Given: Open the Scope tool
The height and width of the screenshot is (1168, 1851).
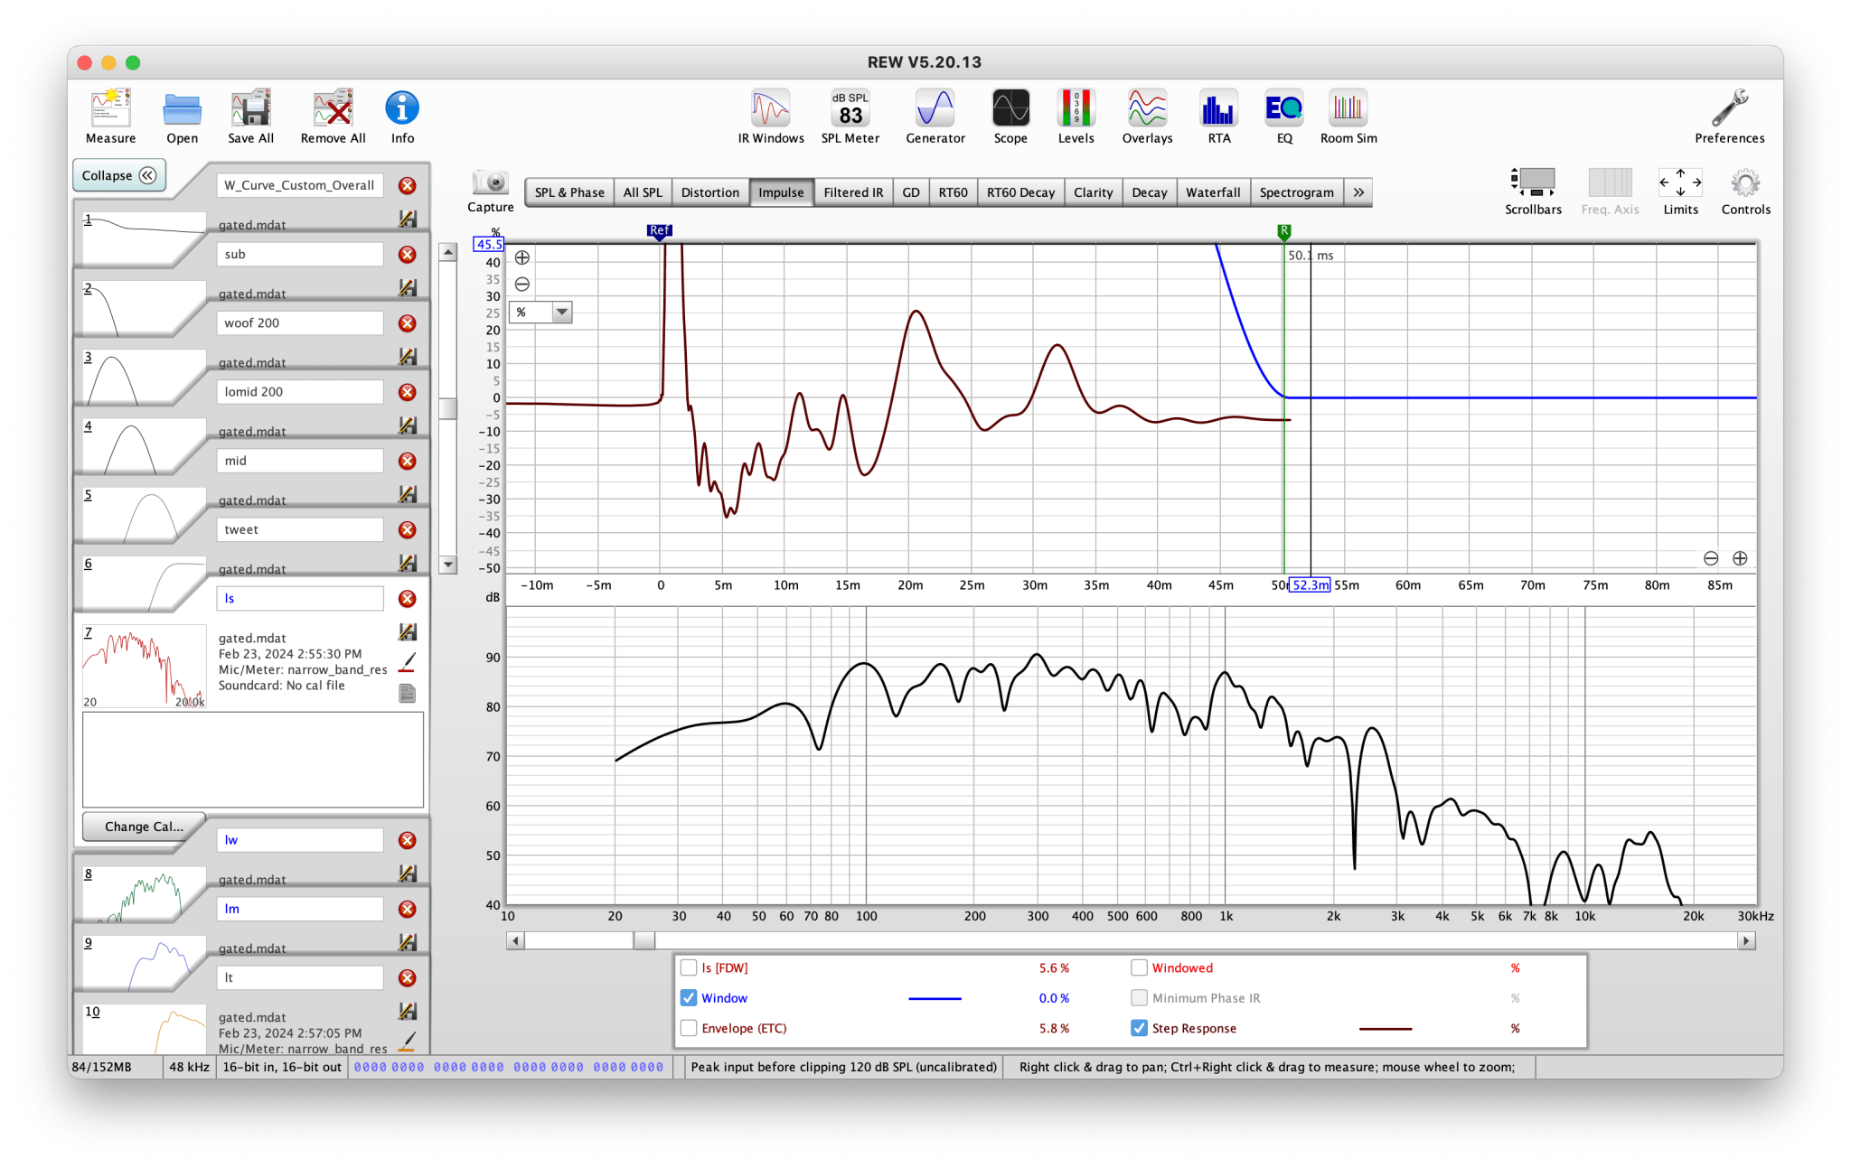Looking at the screenshot, I should click(1010, 116).
